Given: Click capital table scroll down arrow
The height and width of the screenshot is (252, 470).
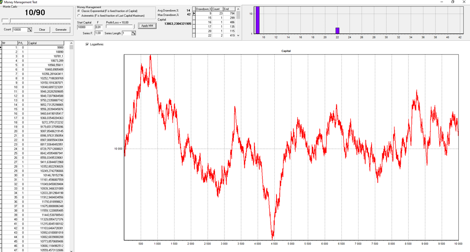Looking at the screenshot, I should click(x=71, y=250).
